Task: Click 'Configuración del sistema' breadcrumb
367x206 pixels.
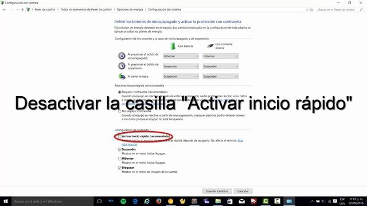Action: point(165,10)
